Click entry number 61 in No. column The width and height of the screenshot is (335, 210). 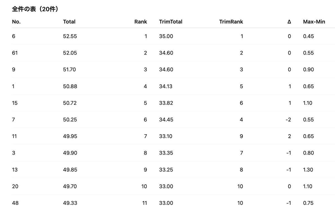click(x=15, y=53)
